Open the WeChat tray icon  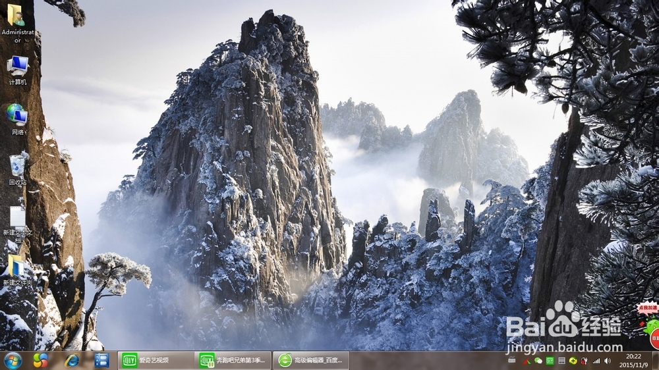coord(538,361)
